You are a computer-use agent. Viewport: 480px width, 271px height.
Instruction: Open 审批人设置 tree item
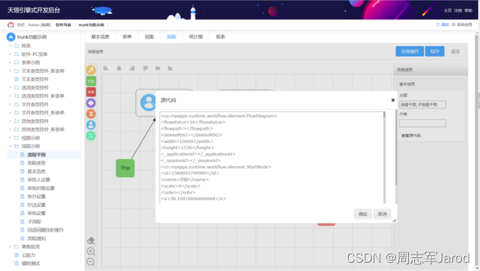[x=39, y=180]
